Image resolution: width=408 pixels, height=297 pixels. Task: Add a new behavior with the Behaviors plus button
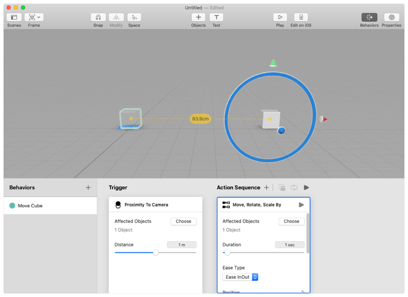tap(88, 187)
